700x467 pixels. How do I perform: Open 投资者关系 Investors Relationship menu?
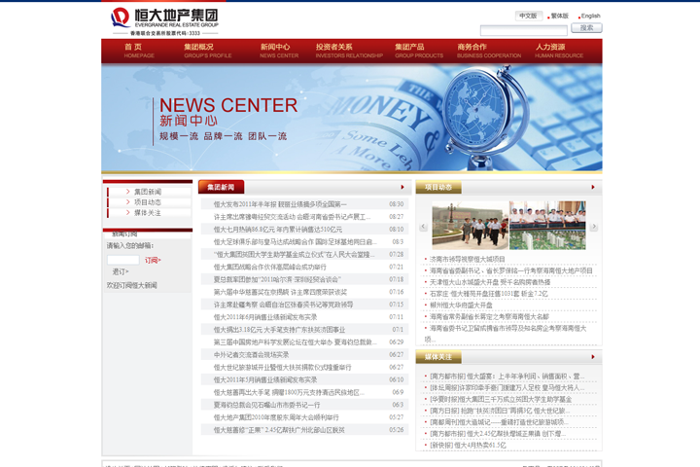coord(348,51)
